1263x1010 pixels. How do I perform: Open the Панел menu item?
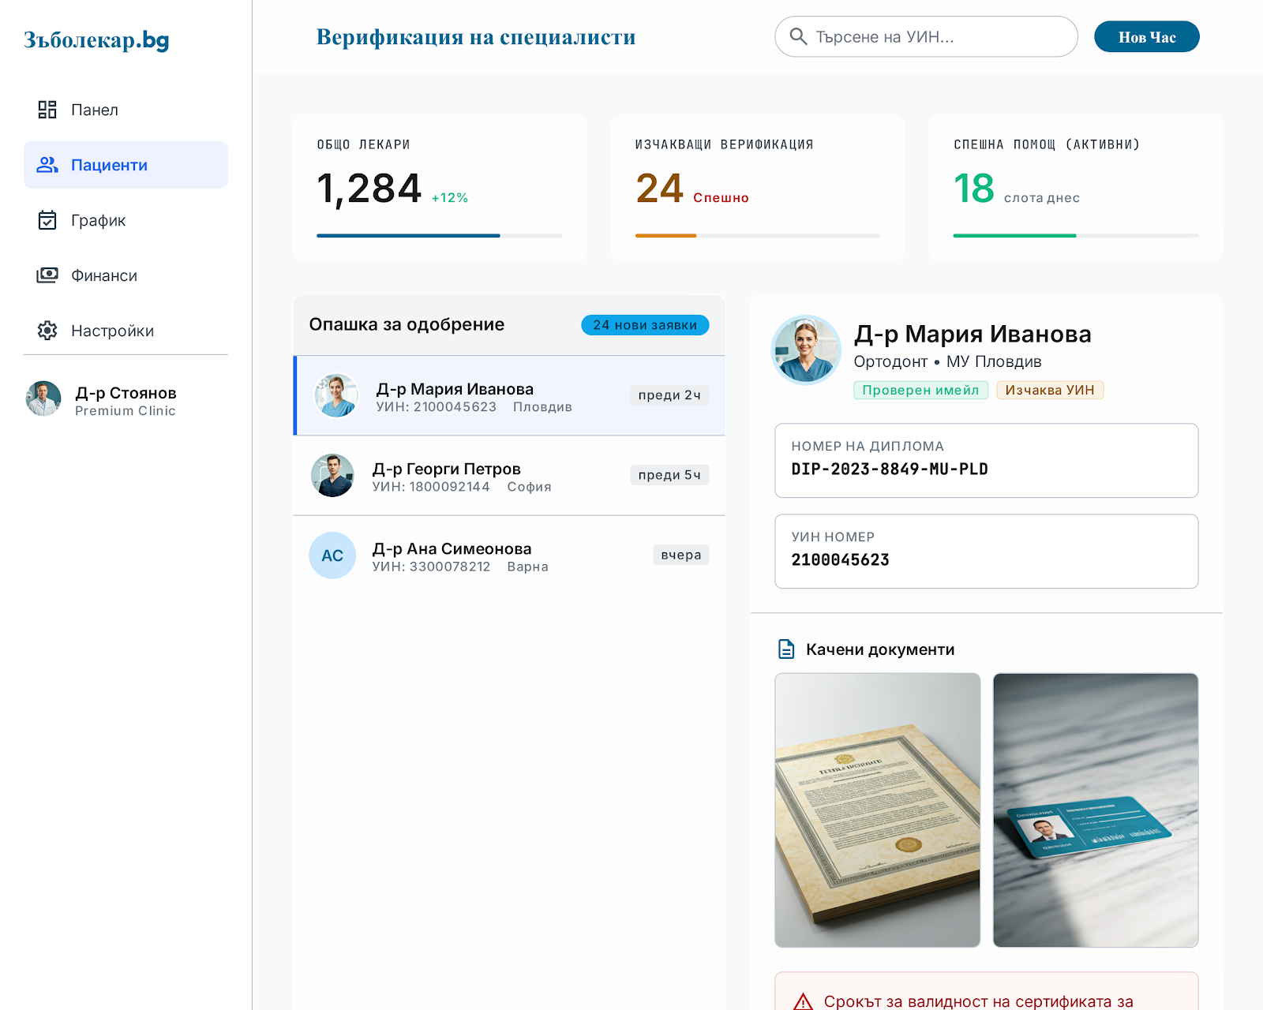tap(126, 110)
